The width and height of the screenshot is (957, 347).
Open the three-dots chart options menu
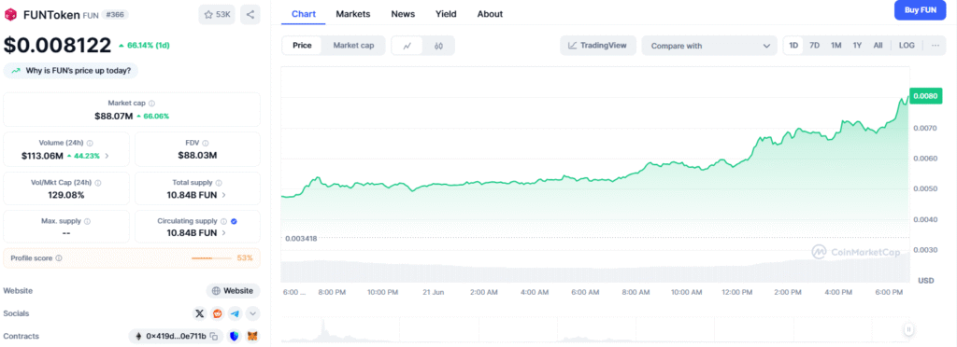pos(935,46)
